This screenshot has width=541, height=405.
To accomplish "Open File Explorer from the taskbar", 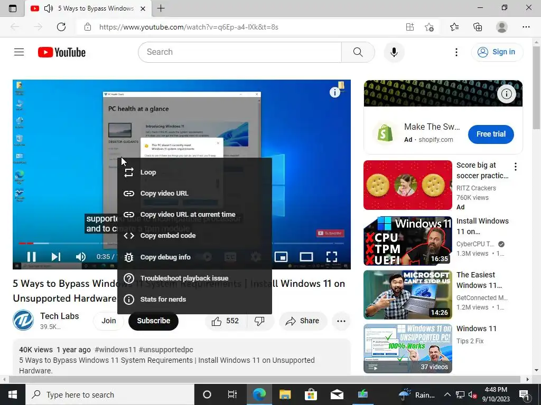I will click(x=285, y=394).
